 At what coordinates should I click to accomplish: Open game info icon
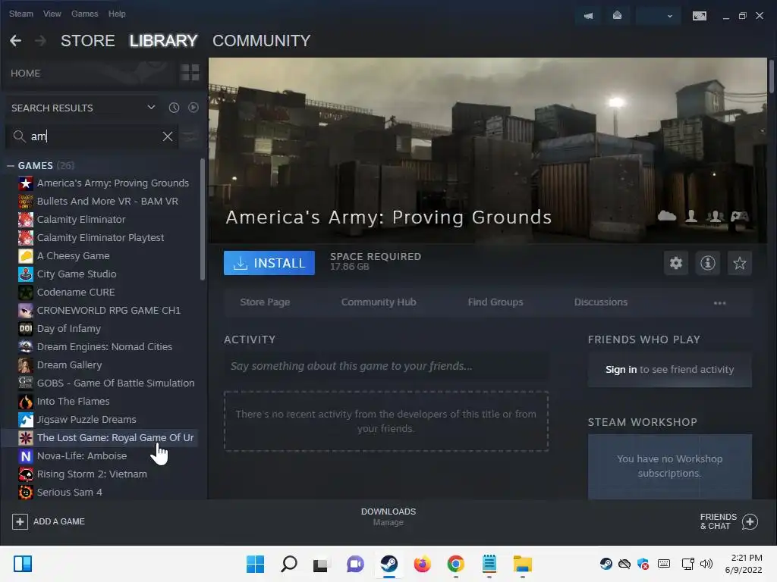pos(708,263)
